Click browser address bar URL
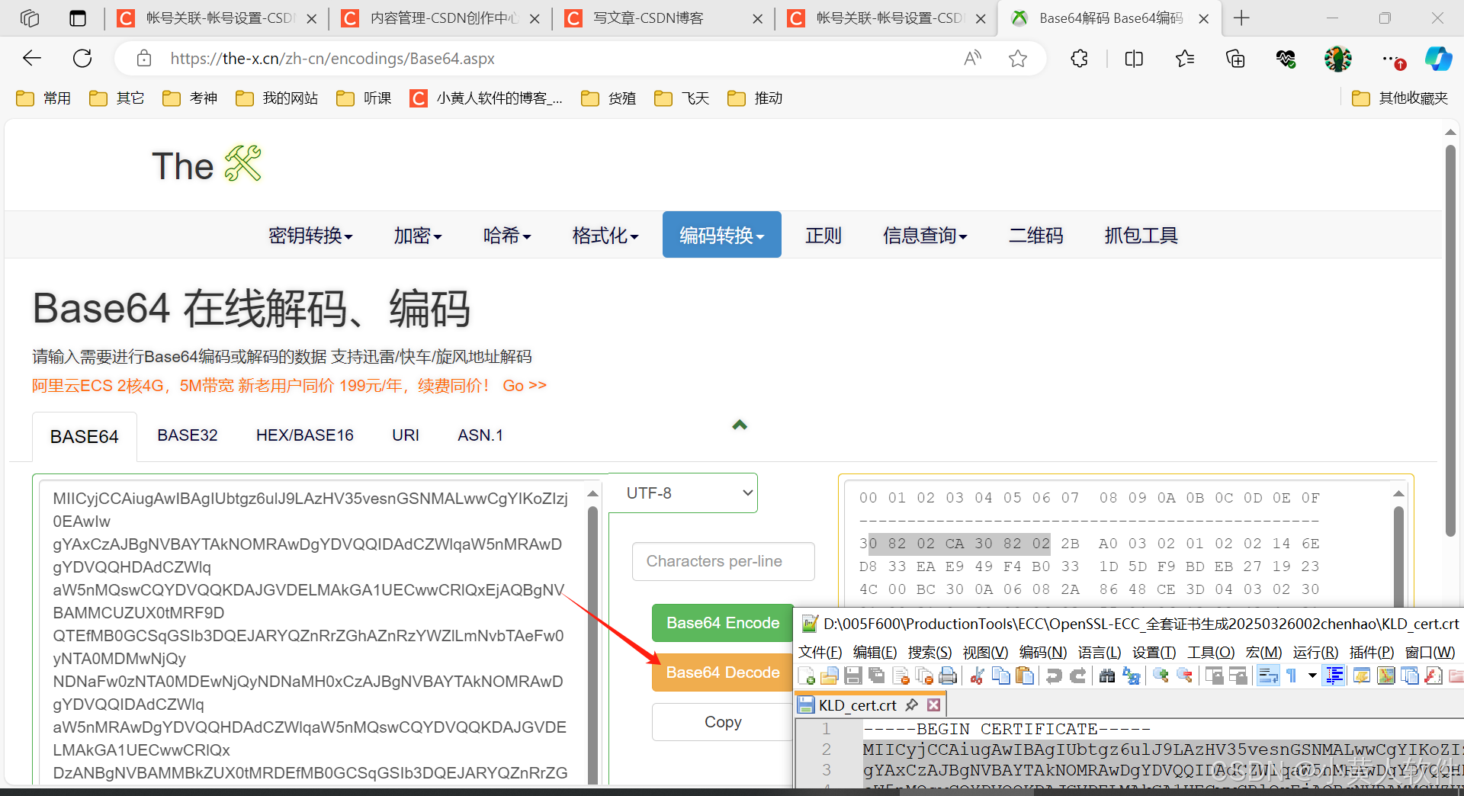1464x796 pixels. pos(332,59)
